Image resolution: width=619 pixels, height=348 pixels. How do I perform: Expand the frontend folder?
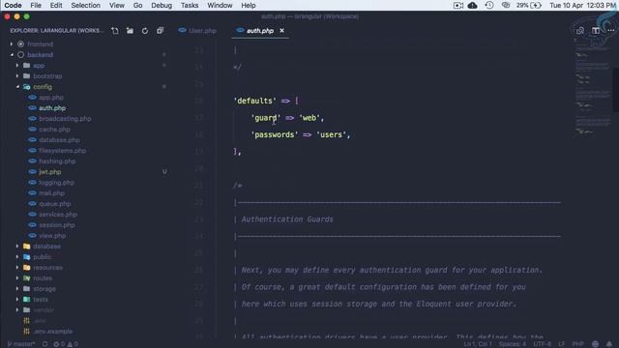(40, 44)
